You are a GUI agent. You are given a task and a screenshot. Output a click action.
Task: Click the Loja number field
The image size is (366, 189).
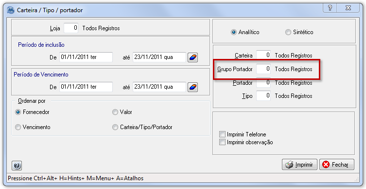click(x=71, y=28)
